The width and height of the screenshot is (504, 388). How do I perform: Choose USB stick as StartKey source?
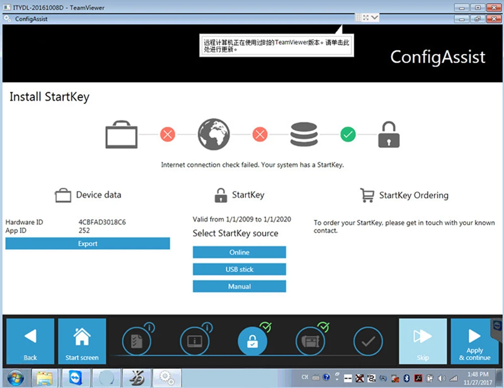click(x=239, y=269)
